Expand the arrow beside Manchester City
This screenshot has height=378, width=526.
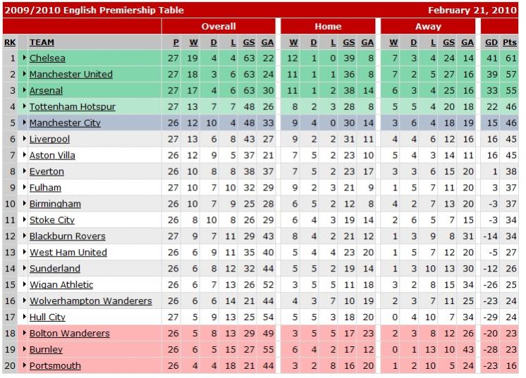pos(25,123)
